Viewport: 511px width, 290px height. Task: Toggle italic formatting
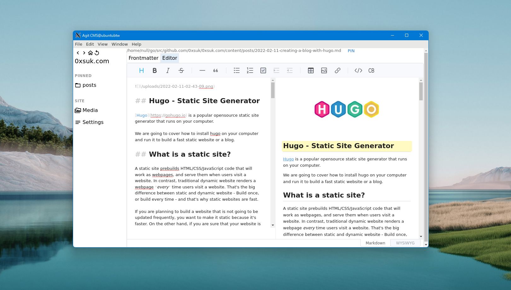[168, 70]
